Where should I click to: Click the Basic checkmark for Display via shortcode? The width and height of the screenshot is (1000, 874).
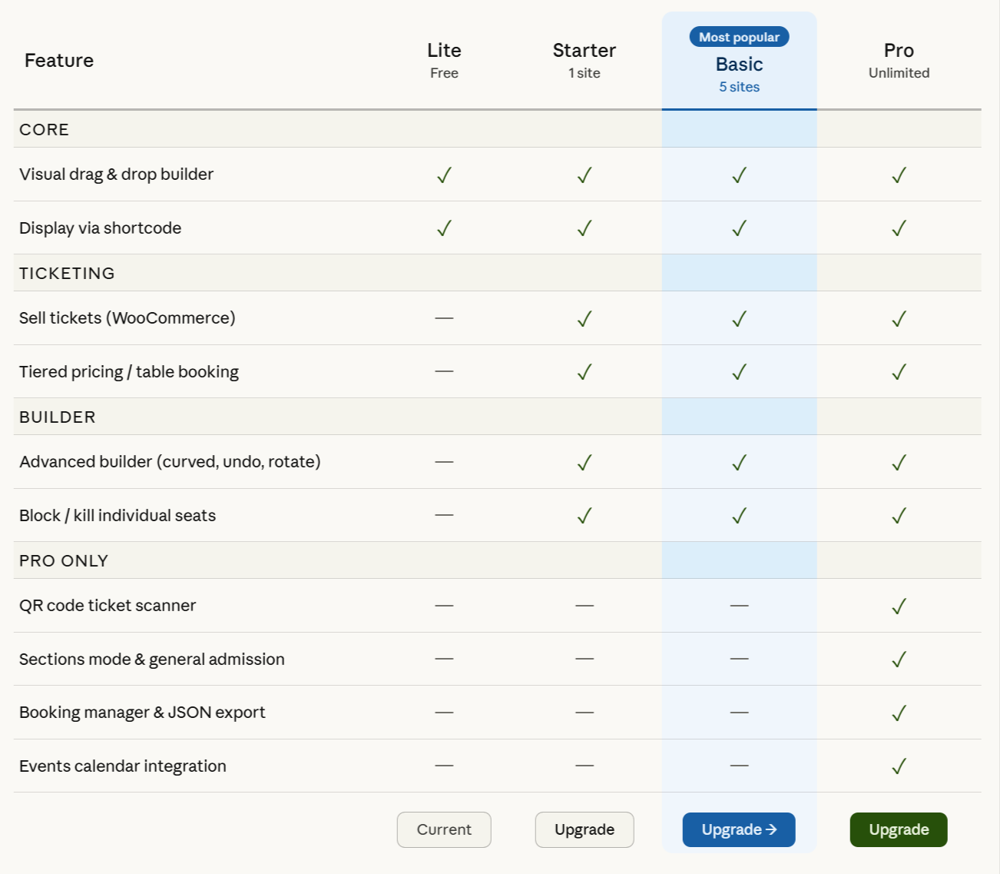click(739, 228)
